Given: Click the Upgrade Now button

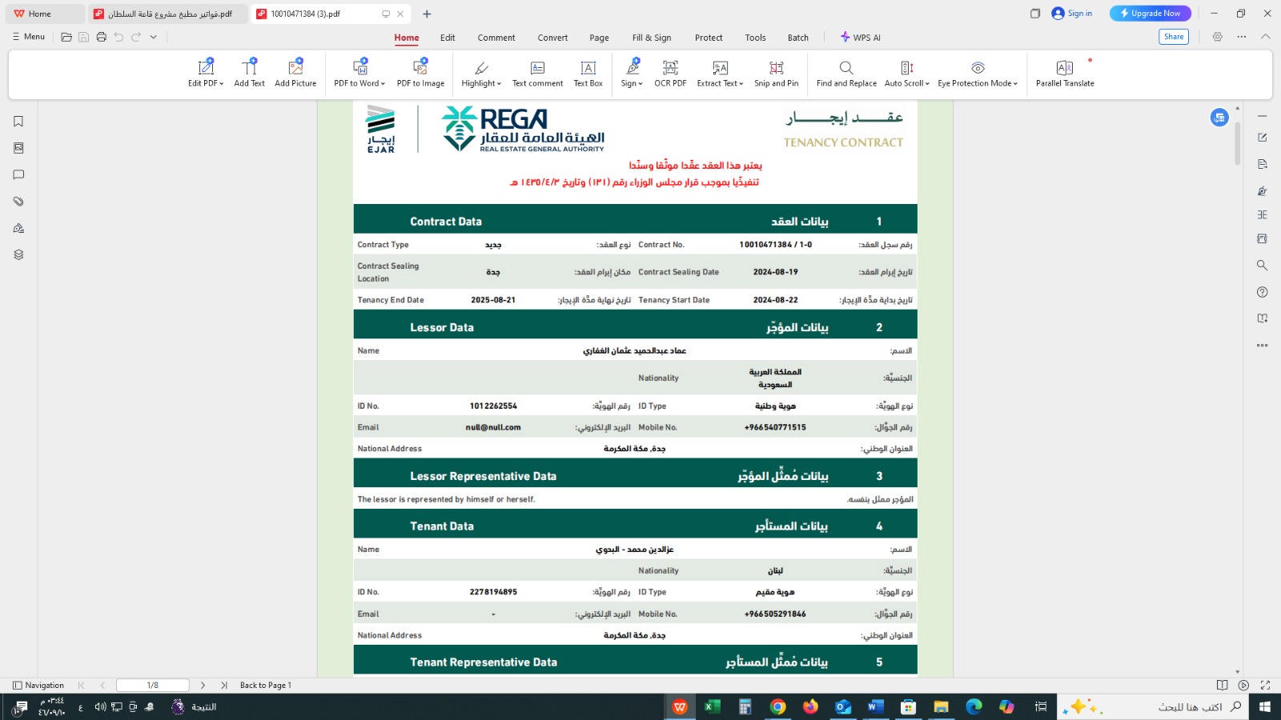Looking at the screenshot, I should [x=1150, y=14].
